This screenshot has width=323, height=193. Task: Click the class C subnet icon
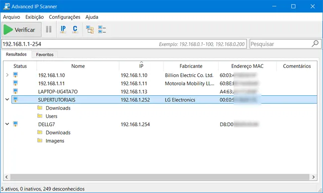click(75, 29)
